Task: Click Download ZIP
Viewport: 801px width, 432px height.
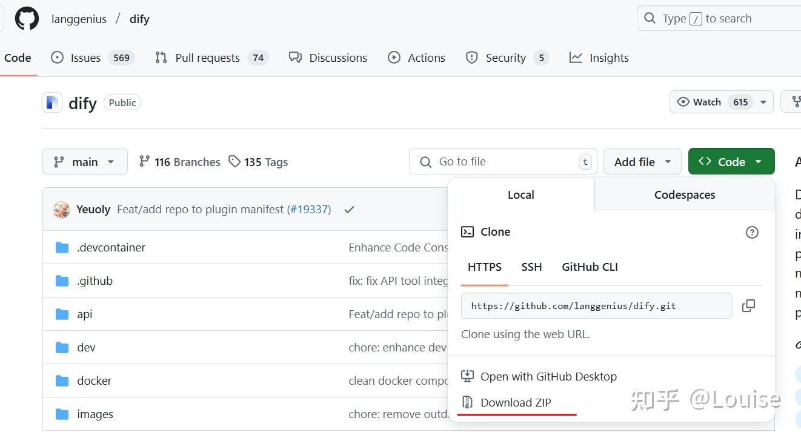Action: [515, 402]
